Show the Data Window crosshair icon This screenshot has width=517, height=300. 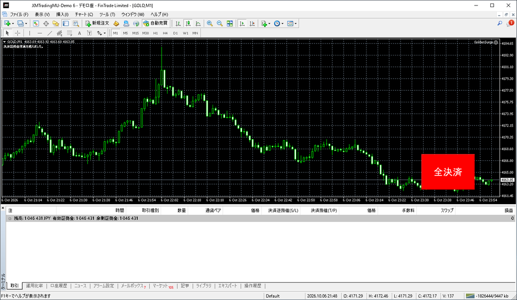click(x=46, y=23)
